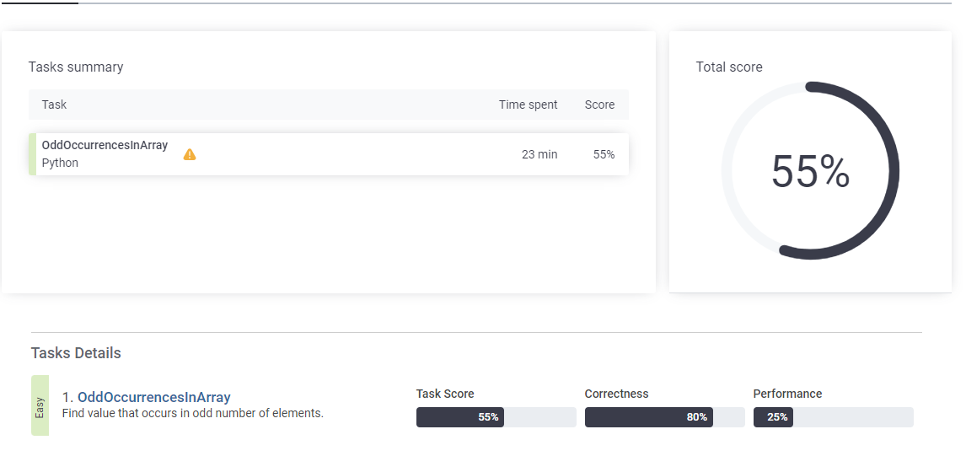Click the 23 min time value

[539, 155]
